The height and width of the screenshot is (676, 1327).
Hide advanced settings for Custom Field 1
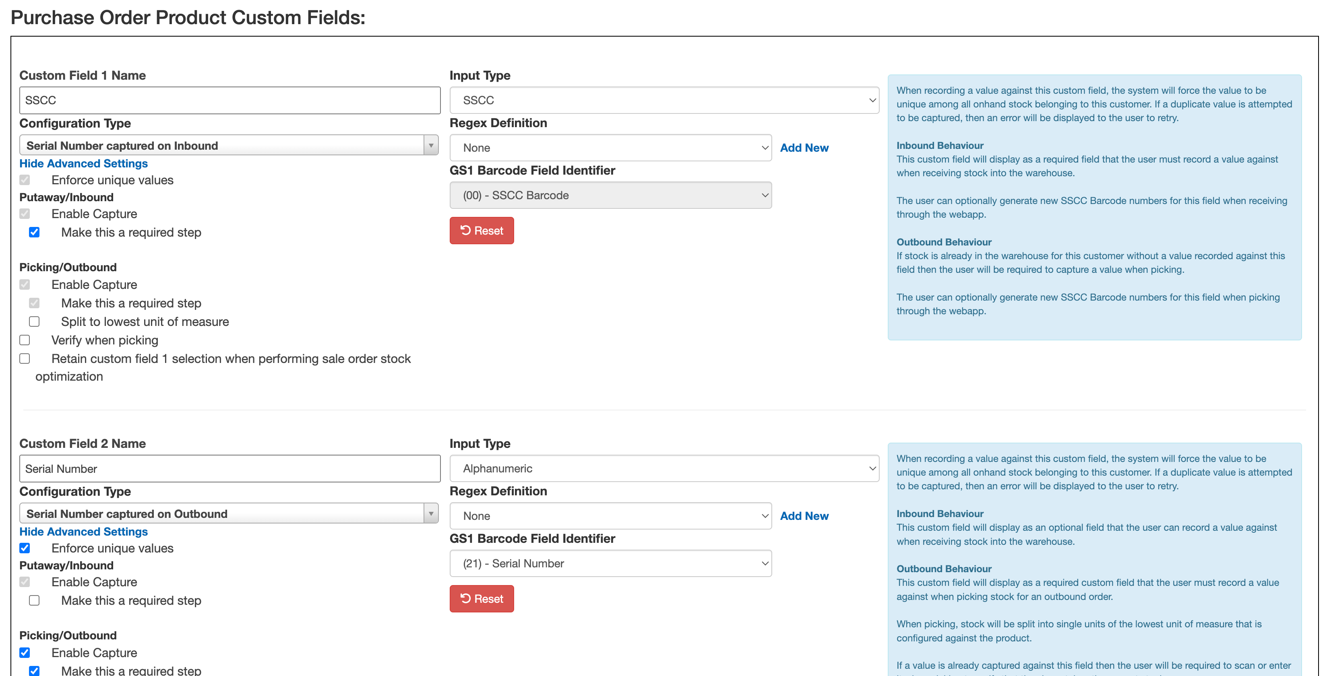point(83,163)
